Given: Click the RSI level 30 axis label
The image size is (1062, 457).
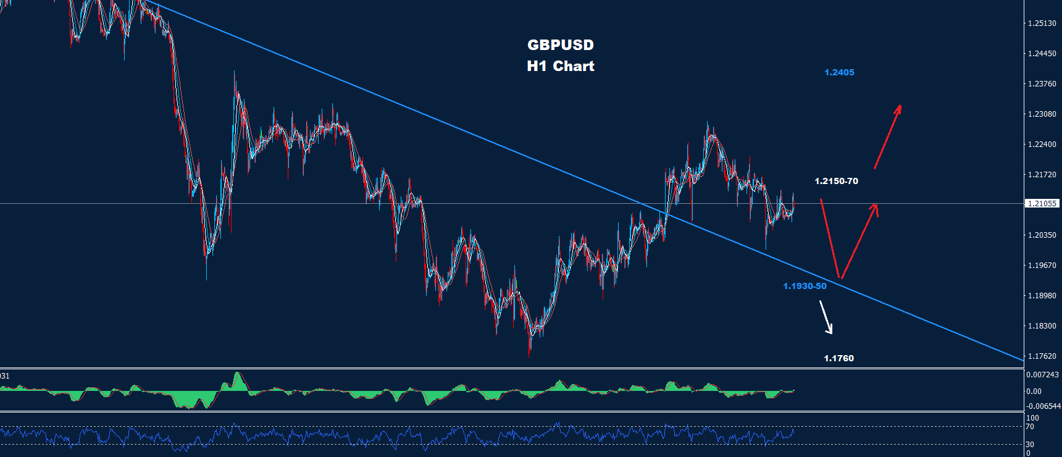Looking at the screenshot, I should pos(1029,445).
